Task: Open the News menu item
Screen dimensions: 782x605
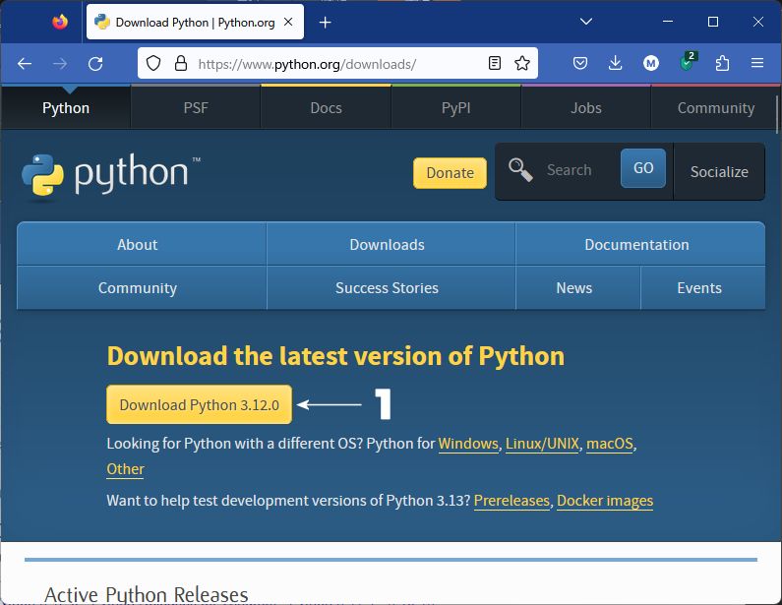Action: tap(578, 288)
